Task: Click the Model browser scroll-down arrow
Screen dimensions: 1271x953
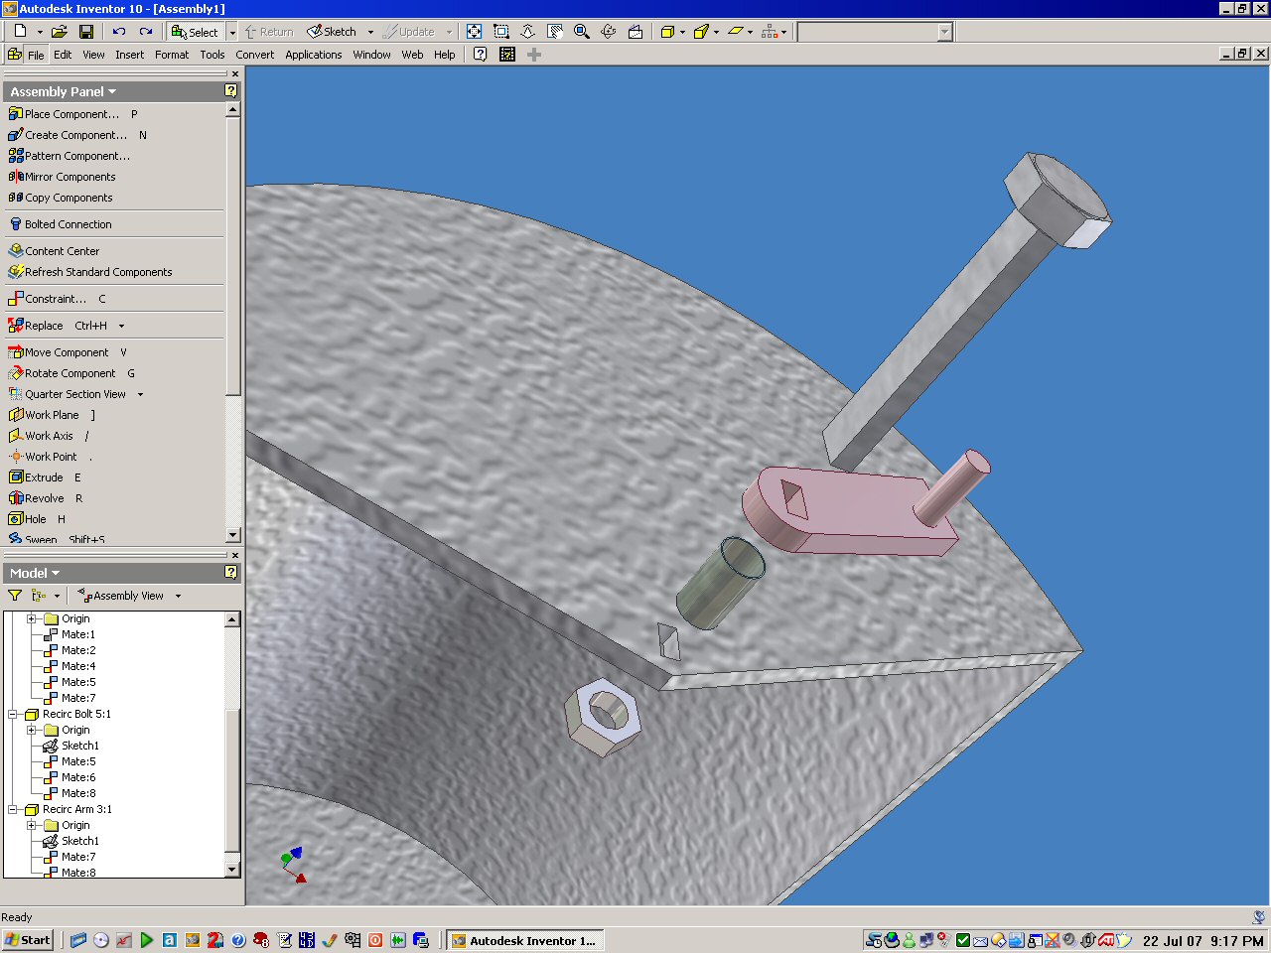Action: [232, 870]
